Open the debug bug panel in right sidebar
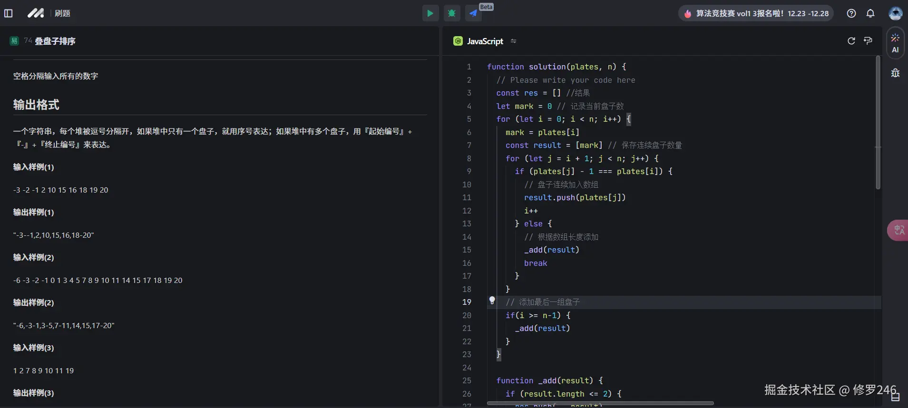This screenshot has width=908, height=408. click(x=895, y=73)
